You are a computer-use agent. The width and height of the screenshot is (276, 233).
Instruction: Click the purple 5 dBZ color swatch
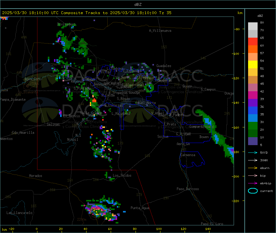tap(253, 141)
